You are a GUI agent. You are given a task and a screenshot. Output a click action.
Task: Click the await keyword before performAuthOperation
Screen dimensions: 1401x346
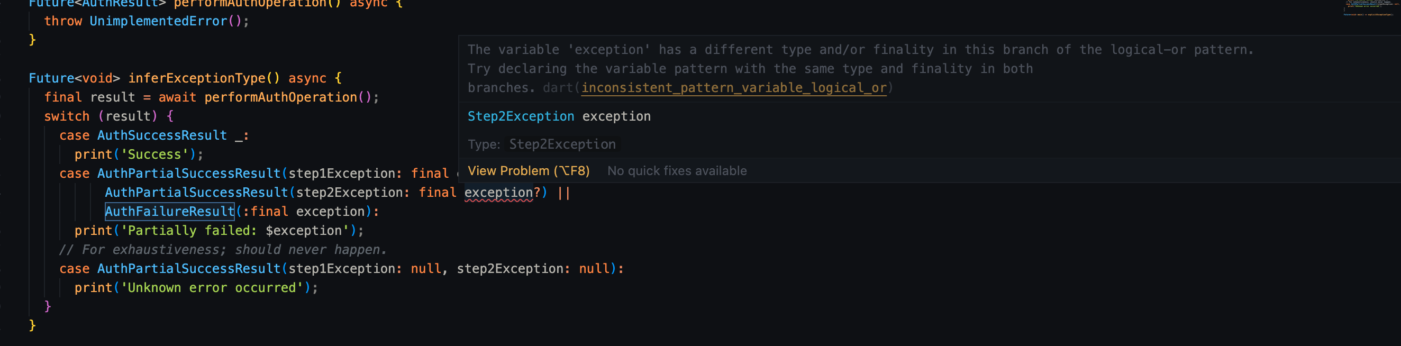coord(177,97)
